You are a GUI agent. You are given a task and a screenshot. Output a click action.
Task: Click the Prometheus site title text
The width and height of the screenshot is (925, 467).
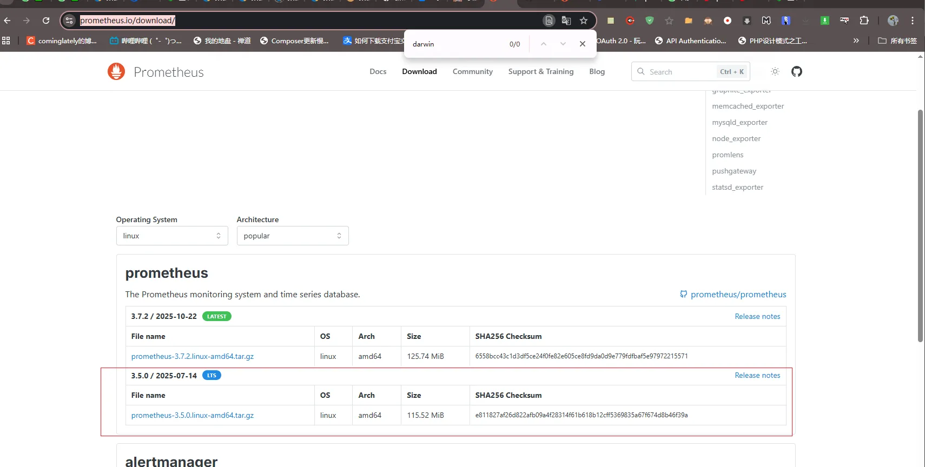(x=169, y=72)
